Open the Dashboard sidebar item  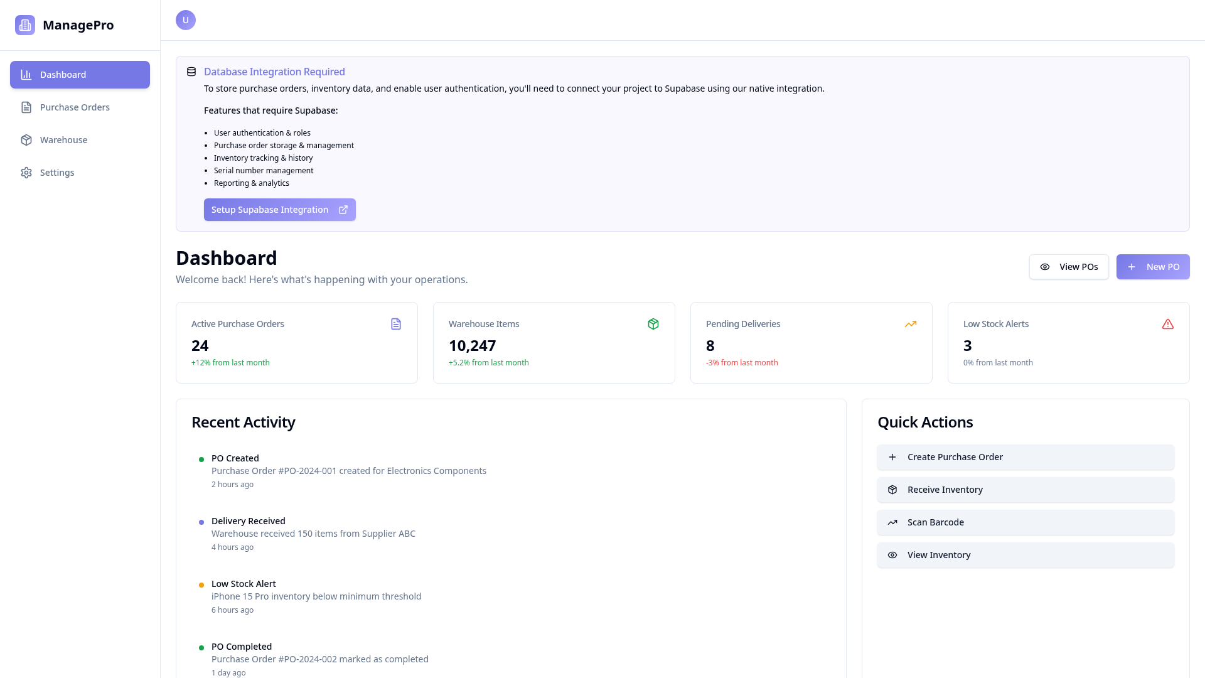[80, 75]
